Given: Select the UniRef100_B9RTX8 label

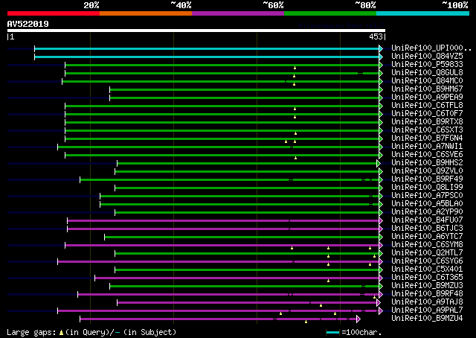Looking at the screenshot, I should click(427, 122).
